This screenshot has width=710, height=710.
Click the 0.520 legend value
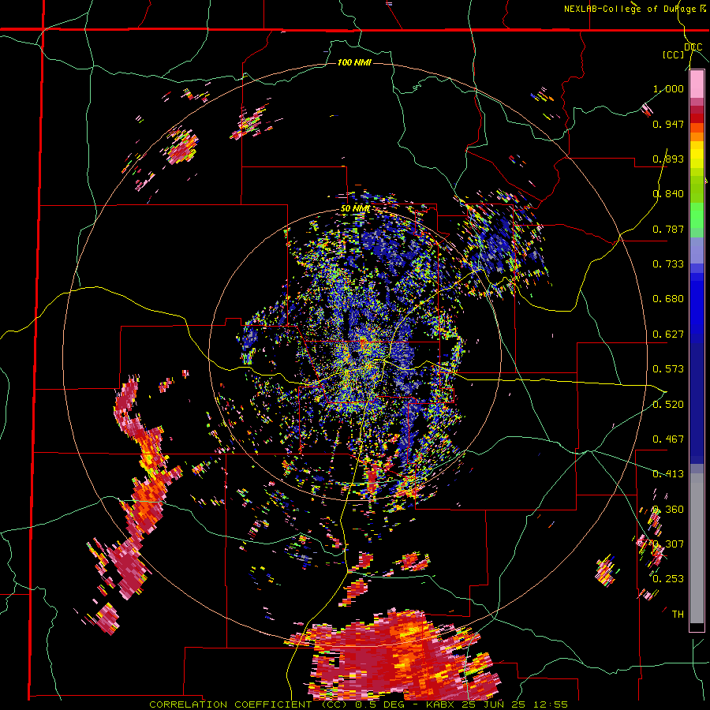click(x=668, y=405)
